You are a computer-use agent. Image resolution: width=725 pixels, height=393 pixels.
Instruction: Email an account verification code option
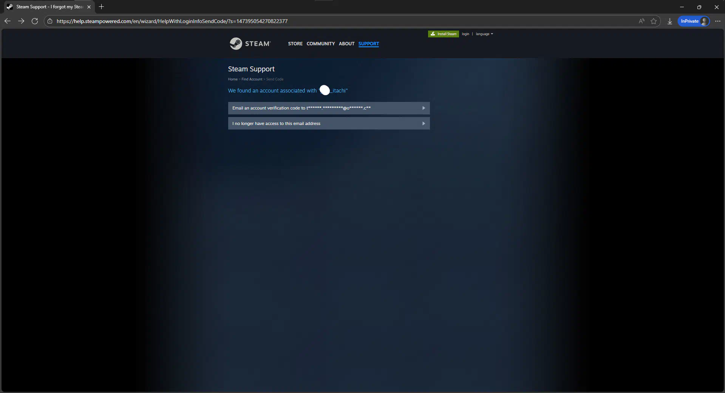329,108
